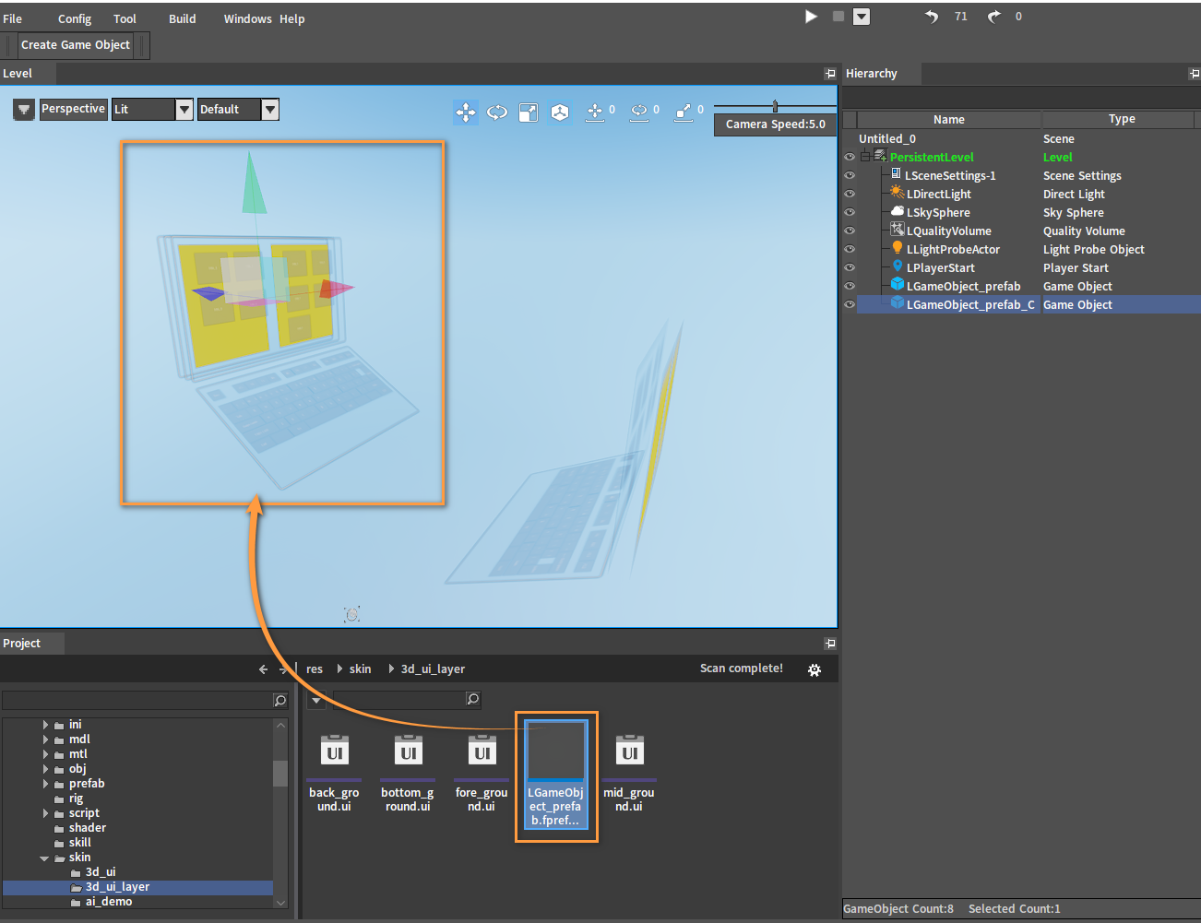Open the File menu
Image resolution: width=1201 pixels, height=923 pixels.
coord(13,18)
